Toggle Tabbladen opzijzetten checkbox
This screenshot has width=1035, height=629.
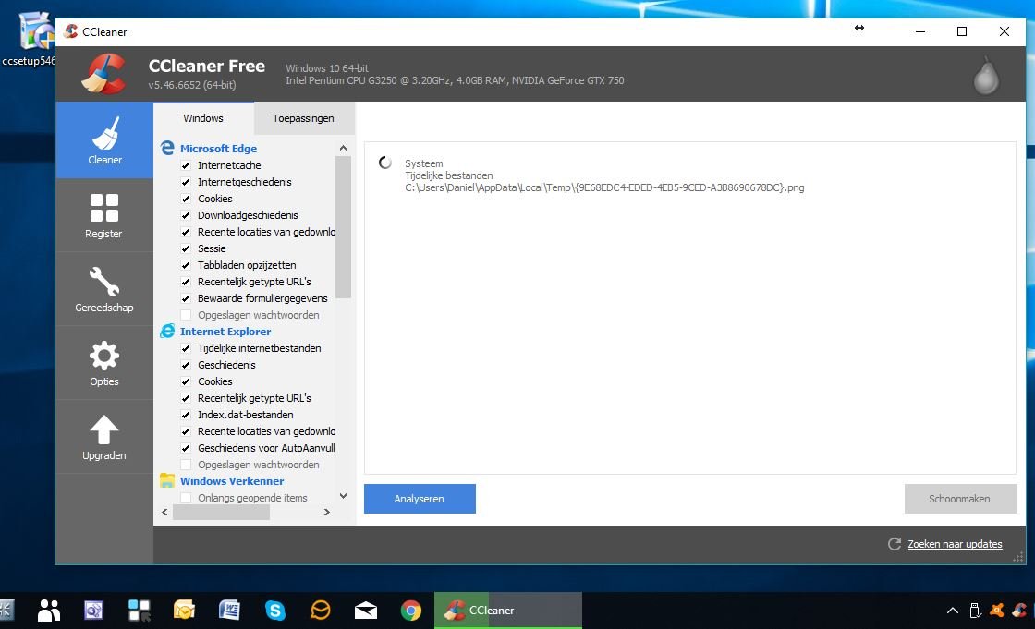click(186, 265)
